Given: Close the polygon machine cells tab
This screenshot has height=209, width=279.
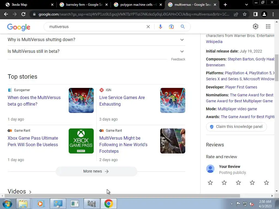Looking at the screenshot, I should (161, 5).
